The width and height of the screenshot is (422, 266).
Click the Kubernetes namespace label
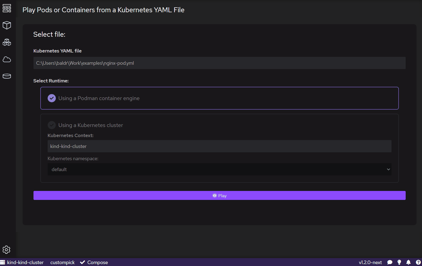[73, 159]
